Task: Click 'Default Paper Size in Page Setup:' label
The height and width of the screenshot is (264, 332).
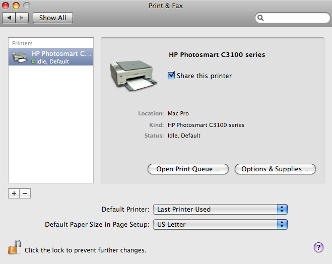Action: (x=97, y=224)
